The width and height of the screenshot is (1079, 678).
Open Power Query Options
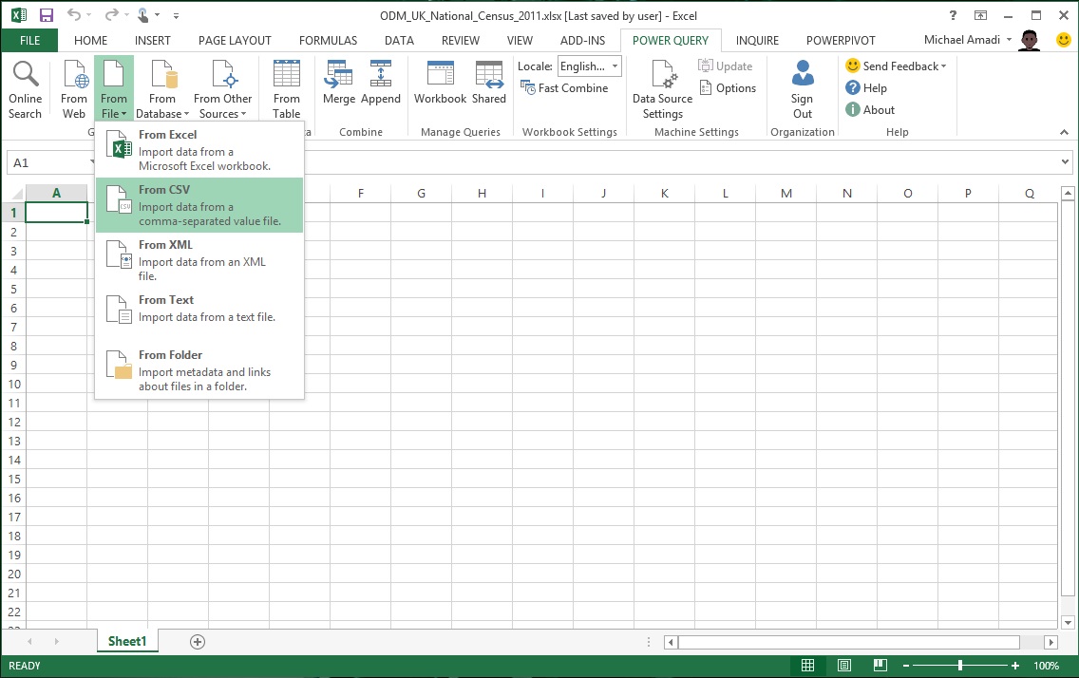[x=728, y=88]
